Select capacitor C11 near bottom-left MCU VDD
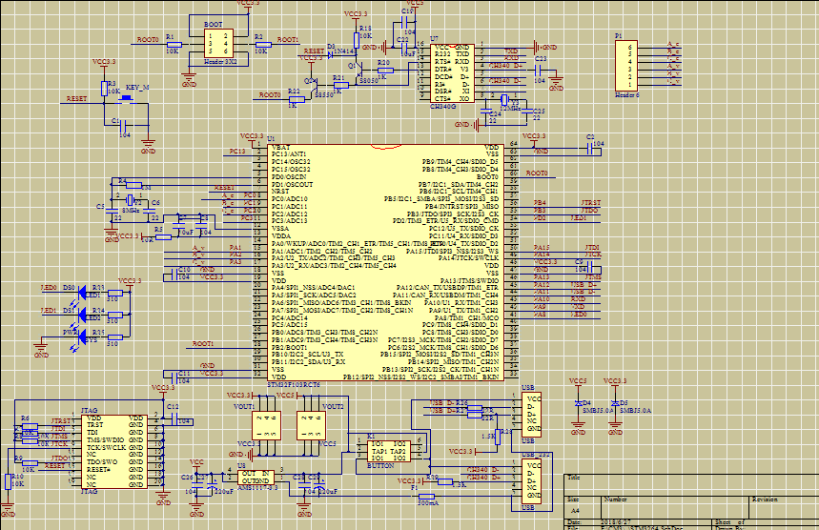The width and height of the screenshot is (819, 530). point(174,377)
